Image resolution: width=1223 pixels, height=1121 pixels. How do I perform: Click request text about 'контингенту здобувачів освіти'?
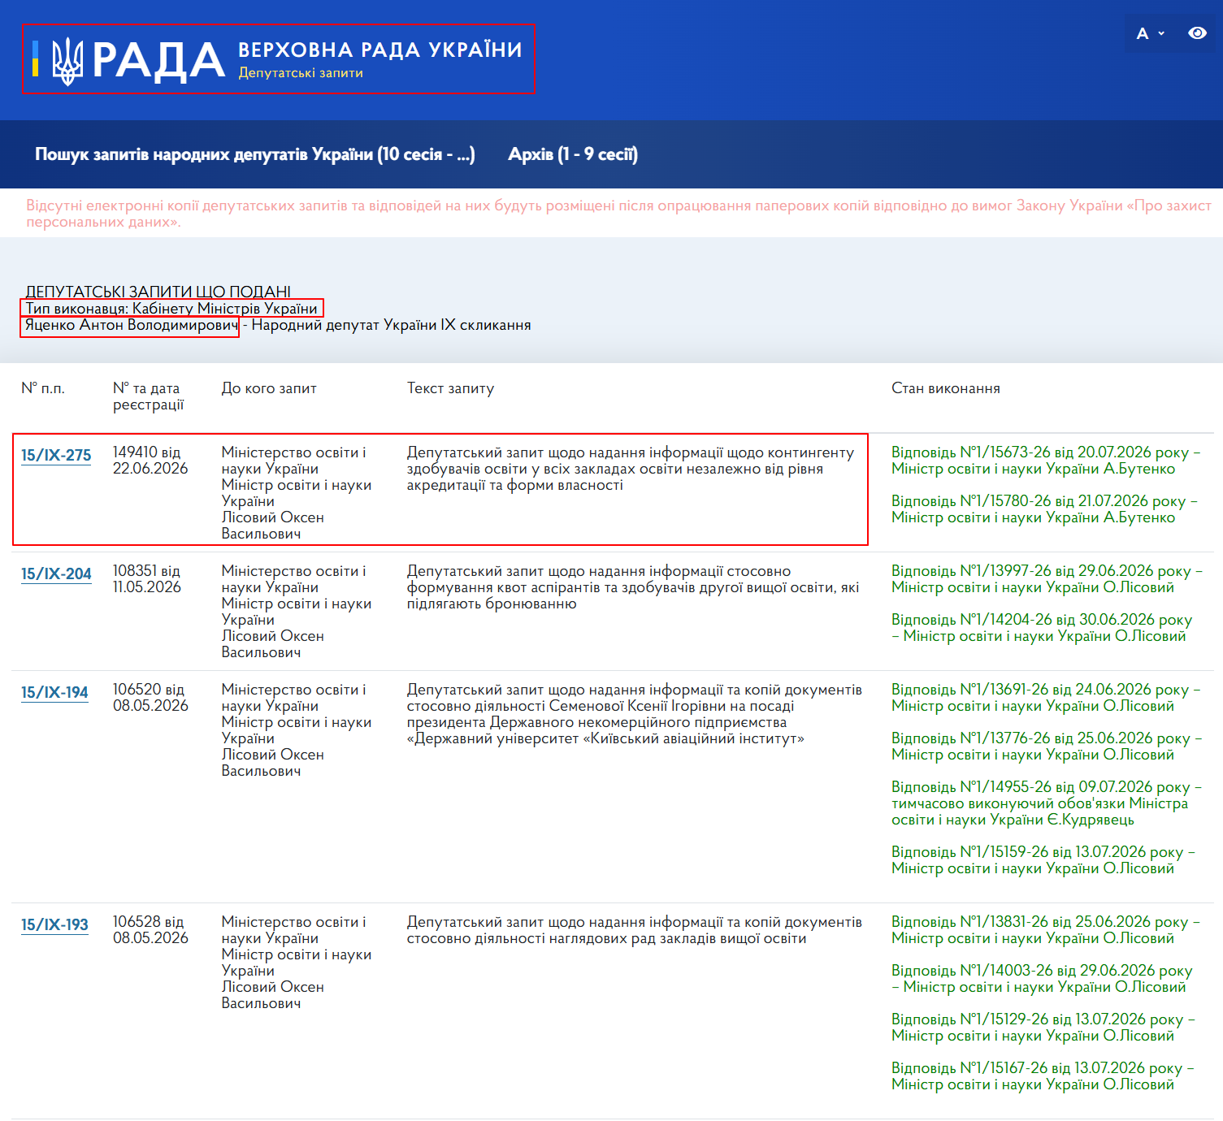click(631, 469)
